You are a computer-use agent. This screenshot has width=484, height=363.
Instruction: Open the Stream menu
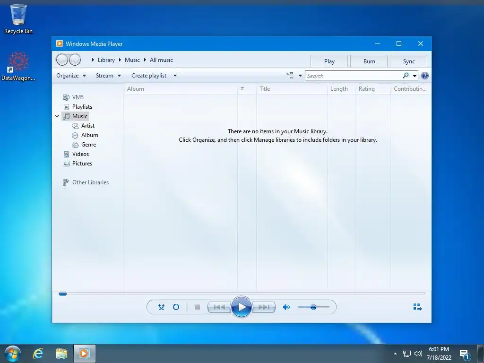click(x=108, y=76)
